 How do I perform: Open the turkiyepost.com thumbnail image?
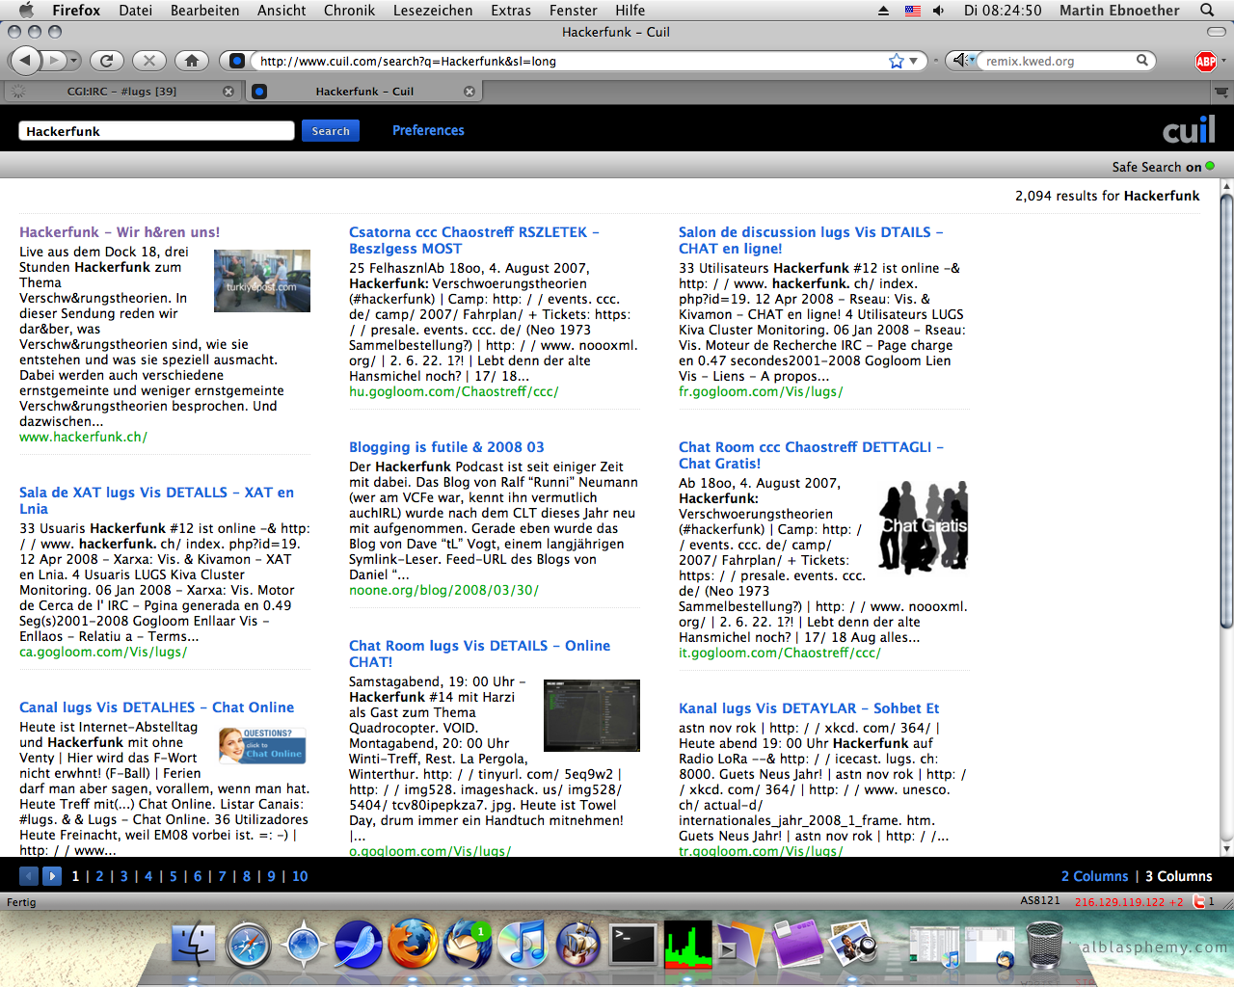pyautogui.click(x=262, y=280)
